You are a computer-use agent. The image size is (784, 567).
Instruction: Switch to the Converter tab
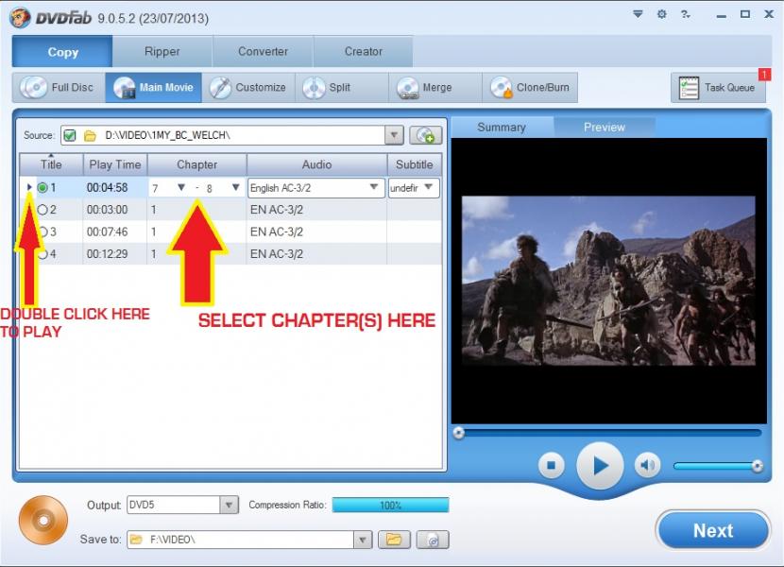(263, 52)
